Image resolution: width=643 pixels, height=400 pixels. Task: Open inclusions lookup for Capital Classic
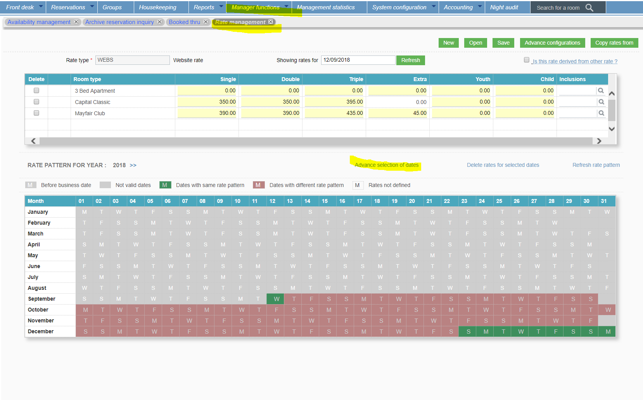pos(601,102)
